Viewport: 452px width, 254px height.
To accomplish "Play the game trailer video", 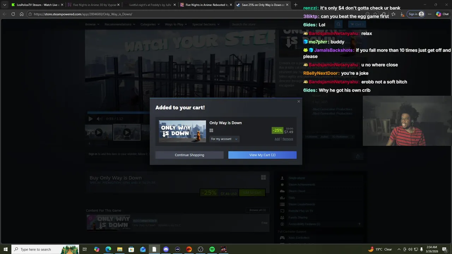I will (91, 119).
